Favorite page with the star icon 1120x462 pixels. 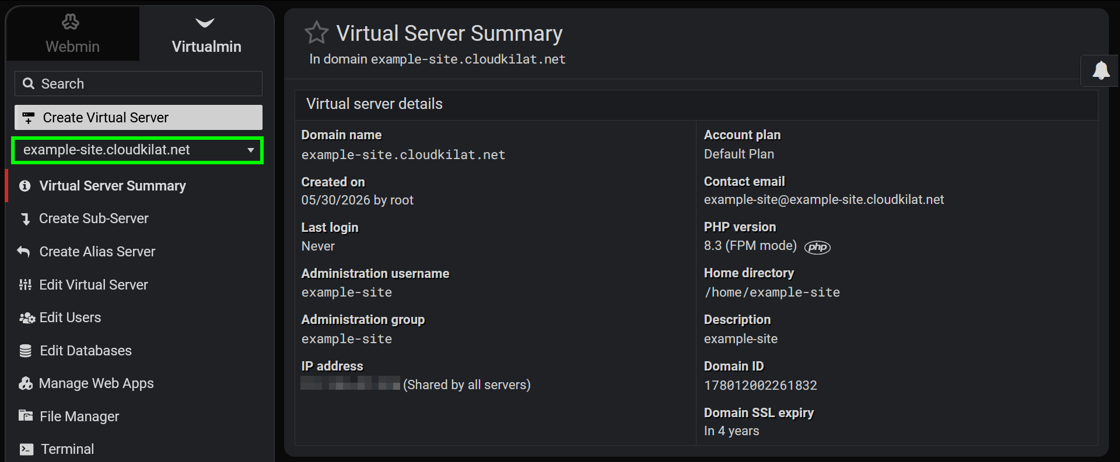coord(317,33)
